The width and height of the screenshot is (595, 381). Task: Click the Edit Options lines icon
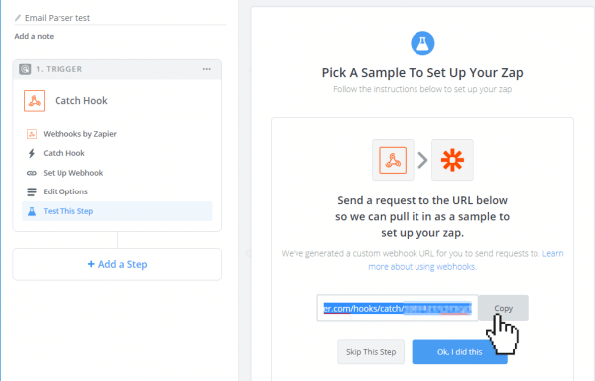pyautogui.click(x=32, y=192)
